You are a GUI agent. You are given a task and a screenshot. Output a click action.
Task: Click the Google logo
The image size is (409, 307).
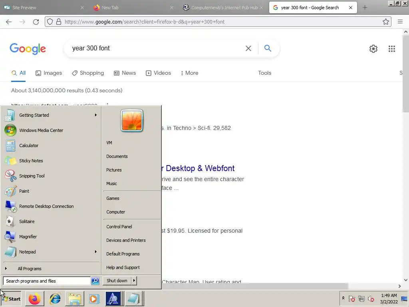click(x=28, y=49)
